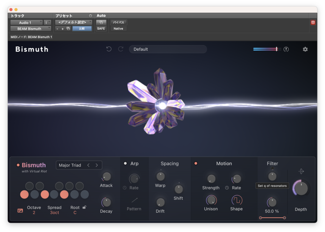Open the insert position i selector

tap(47, 23)
